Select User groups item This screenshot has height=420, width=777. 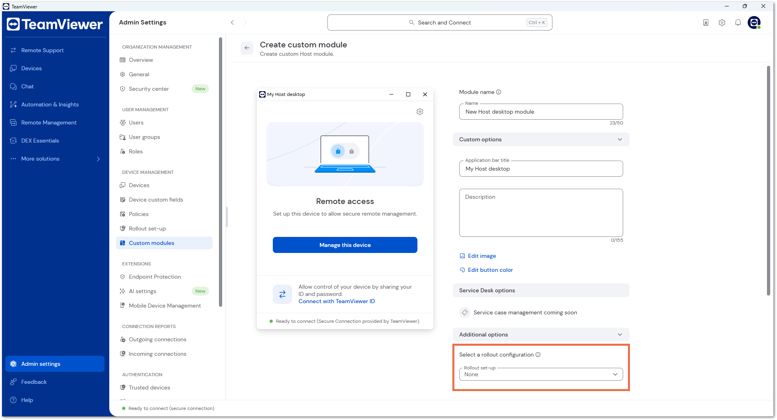coord(164,137)
